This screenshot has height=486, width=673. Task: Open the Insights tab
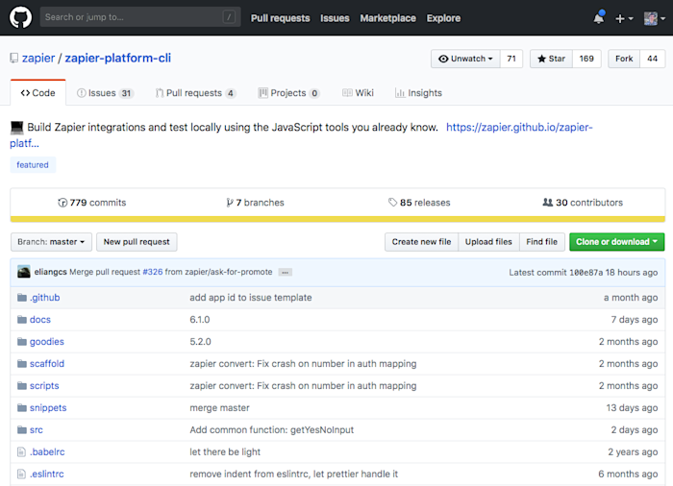coord(418,93)
